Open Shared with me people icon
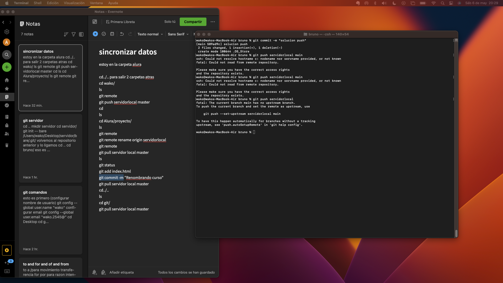Screen dimensions: 503x283 coord(7,134)
